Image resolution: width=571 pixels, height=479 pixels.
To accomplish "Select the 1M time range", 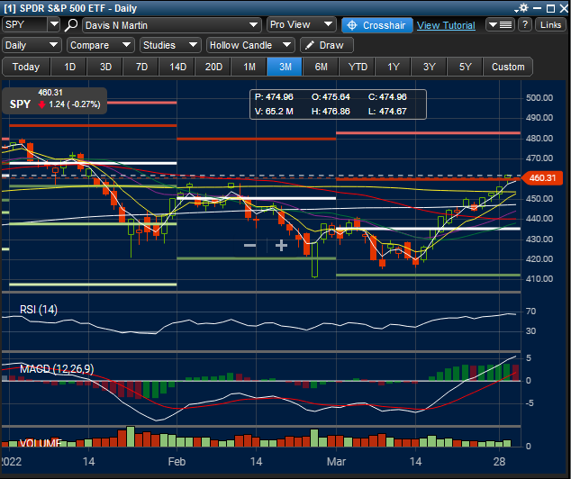I will (x=249, y=67).
